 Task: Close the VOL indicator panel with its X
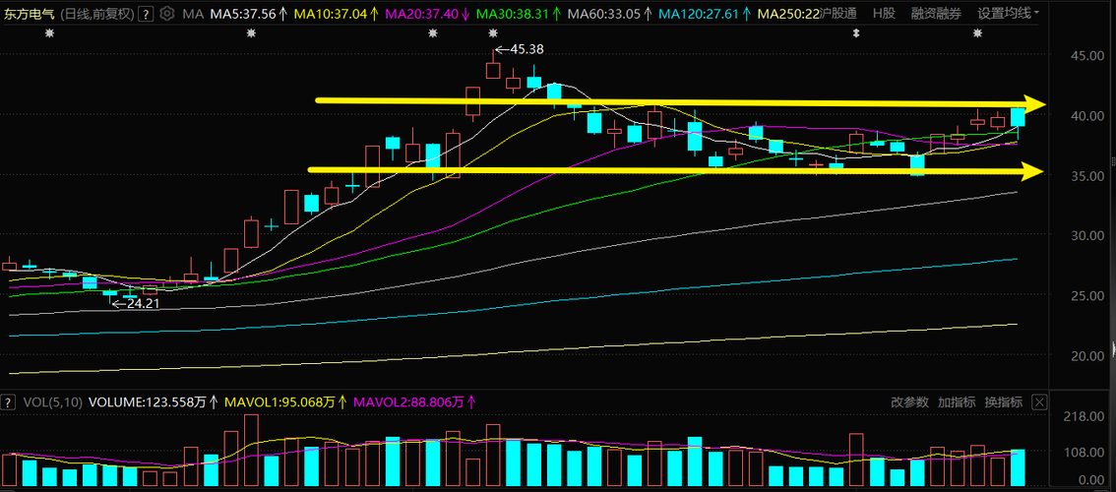[x=1039, y=402]
